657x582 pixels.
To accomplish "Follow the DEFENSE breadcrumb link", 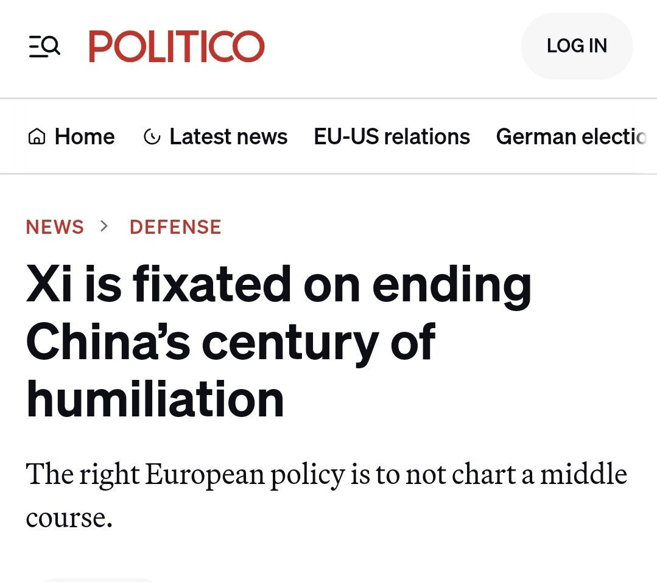I will 175,227.
